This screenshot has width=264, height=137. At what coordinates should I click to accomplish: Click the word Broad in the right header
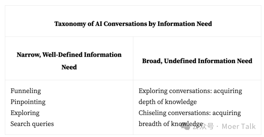[152, 61]
